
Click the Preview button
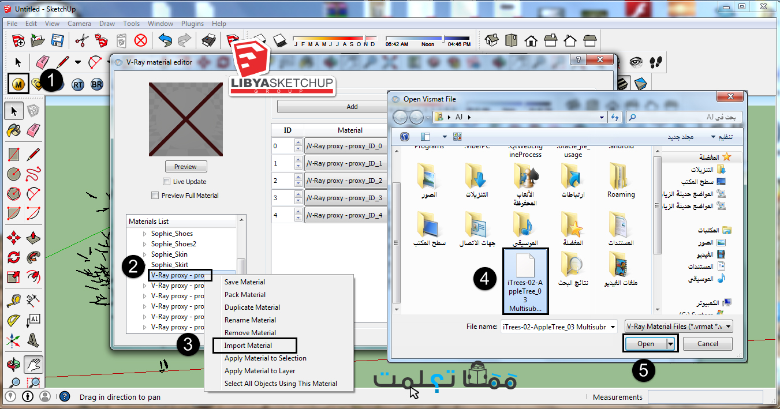pos(185,167)
